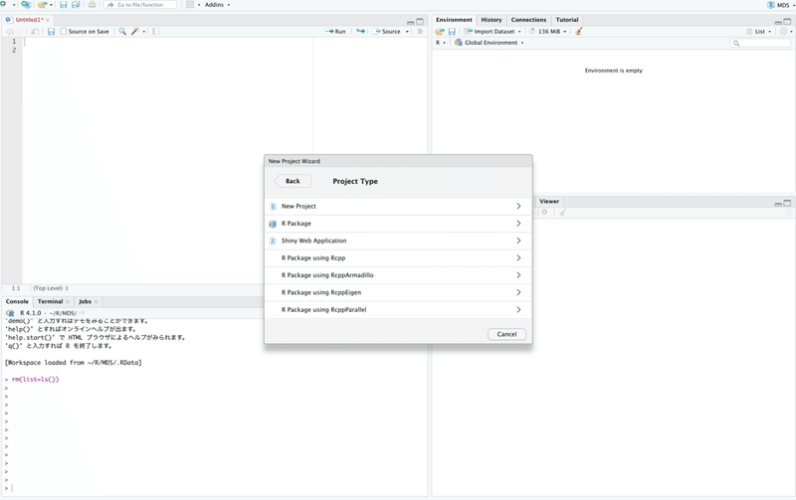Click the save current document icon in main toolbar
The width and height of the screenshot is (796, 500).
64,5
